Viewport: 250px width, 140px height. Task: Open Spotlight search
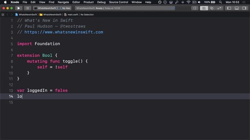coord(220,2)
